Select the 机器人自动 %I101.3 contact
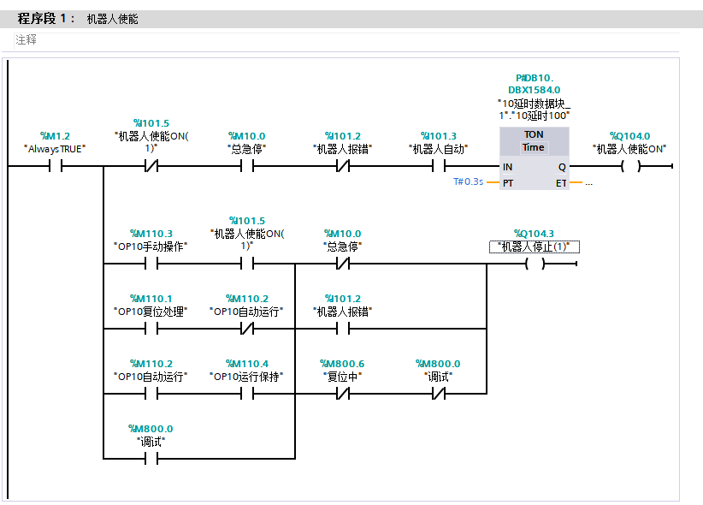This screenshot has height=505, width=703. pyautogui.click(x=439, y=167)
